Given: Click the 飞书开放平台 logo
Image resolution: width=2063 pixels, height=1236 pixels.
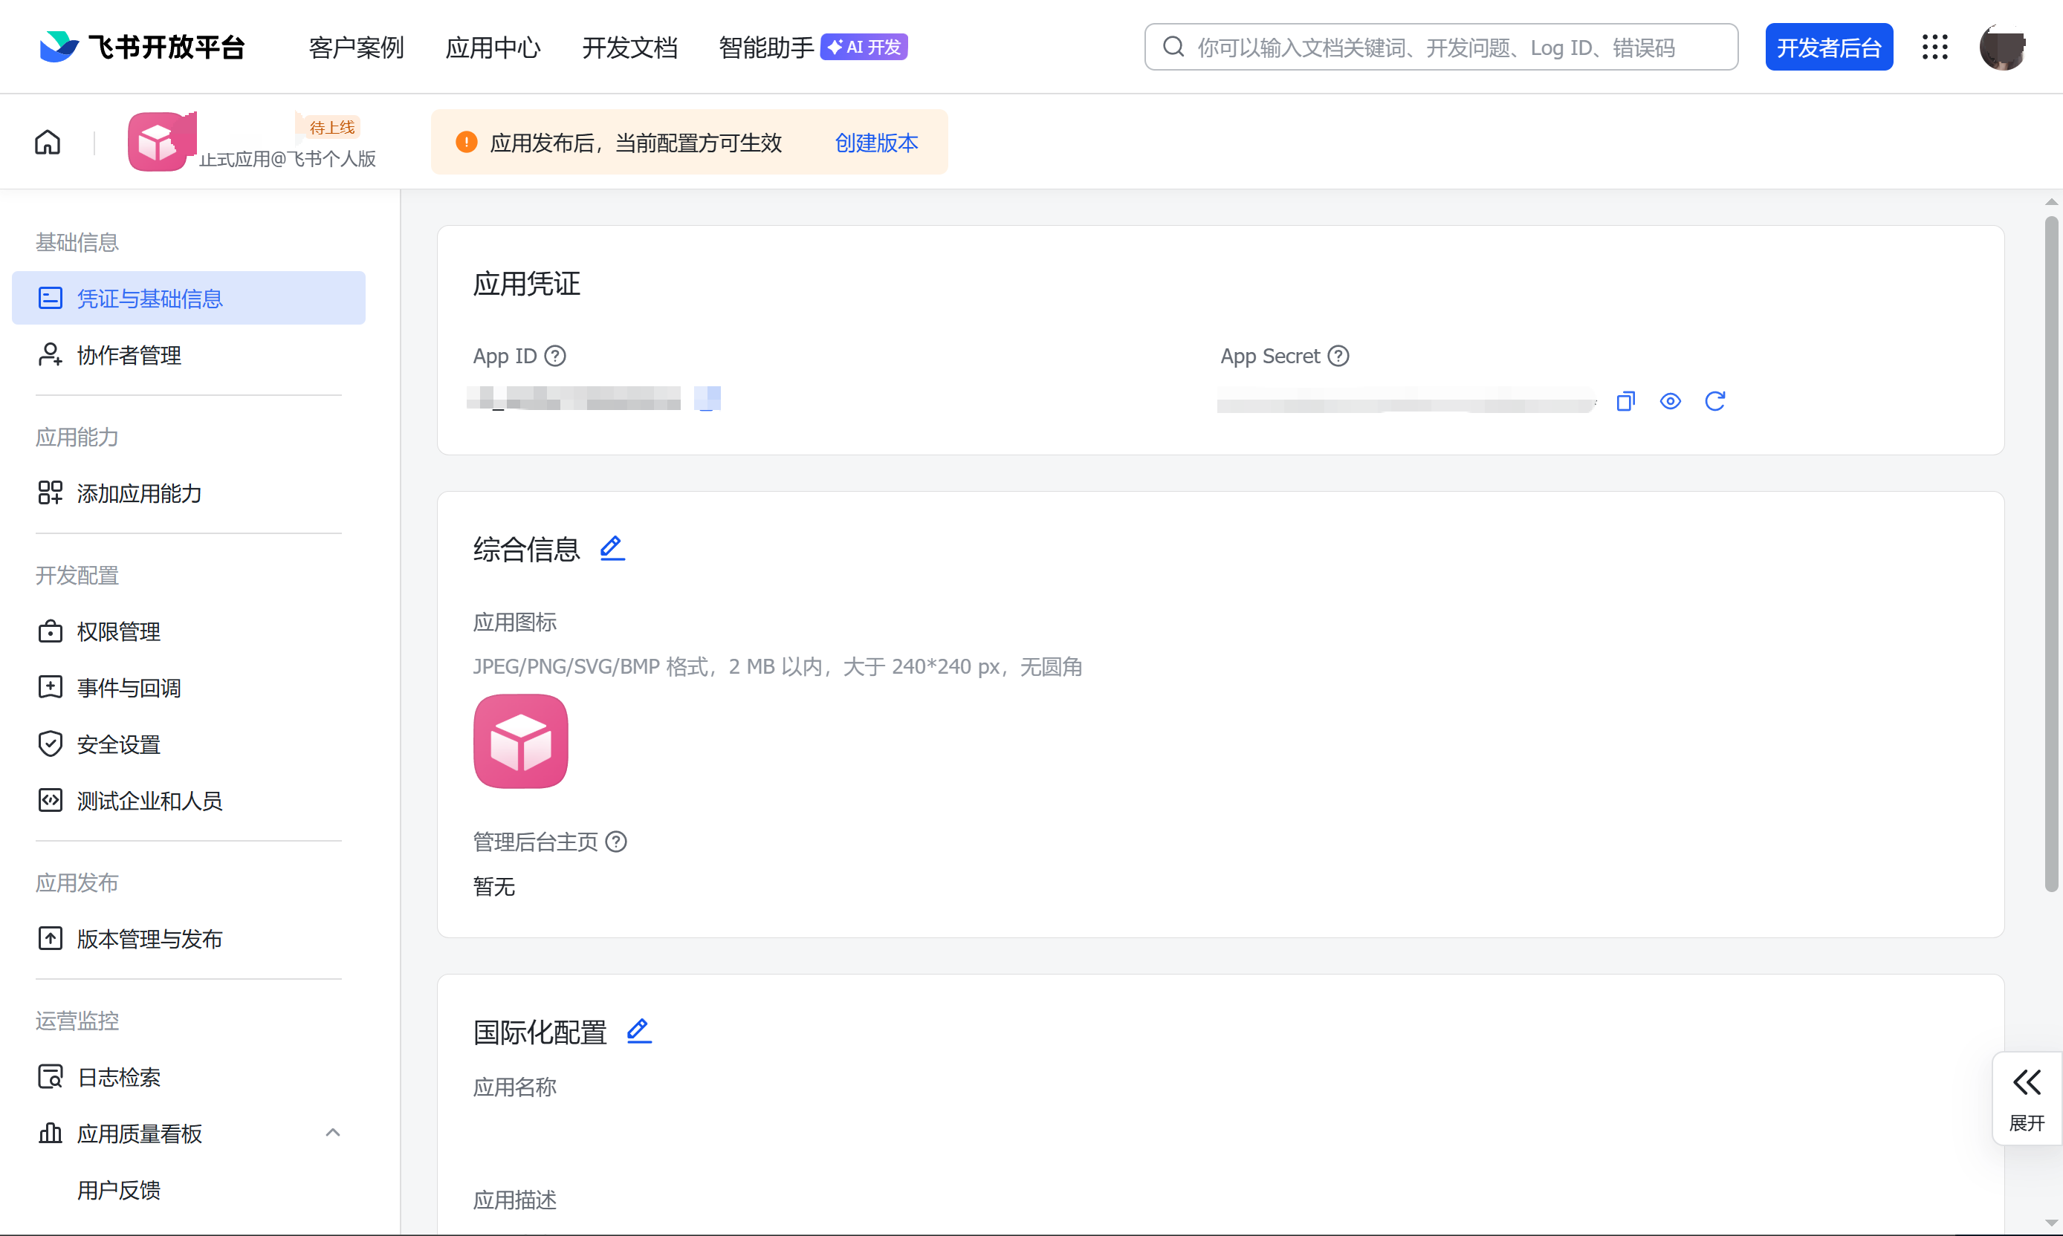Looking at the screenshot, I should 139,47.
